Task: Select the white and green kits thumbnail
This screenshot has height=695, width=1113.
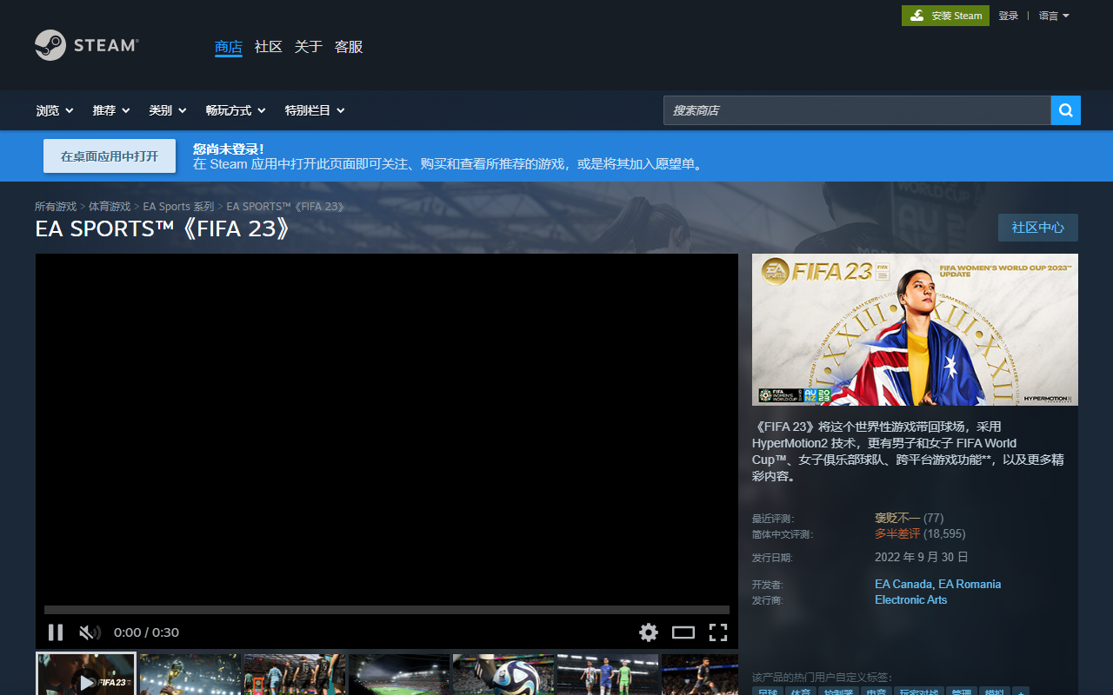Action: 608,674
